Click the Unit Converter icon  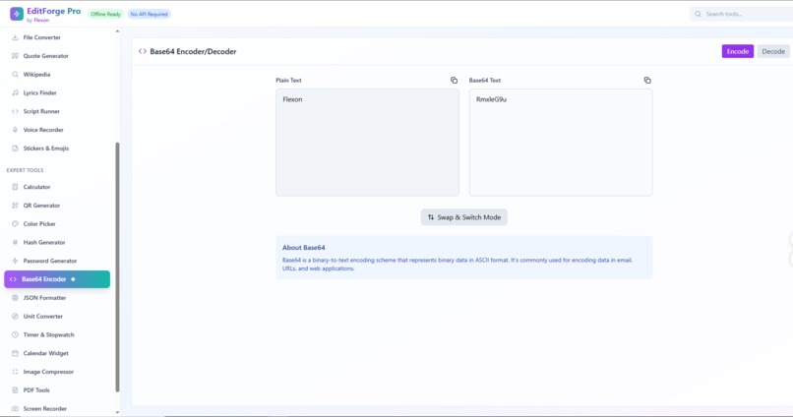coord(15,317)
